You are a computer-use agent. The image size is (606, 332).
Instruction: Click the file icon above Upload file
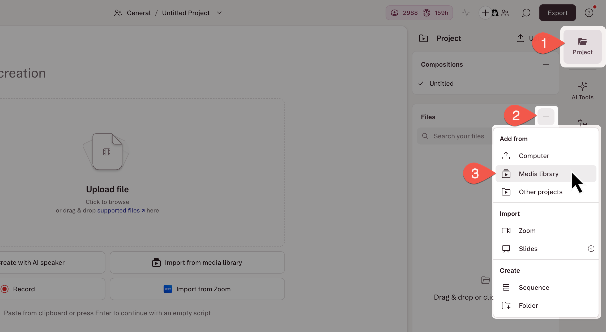[107, 152]
